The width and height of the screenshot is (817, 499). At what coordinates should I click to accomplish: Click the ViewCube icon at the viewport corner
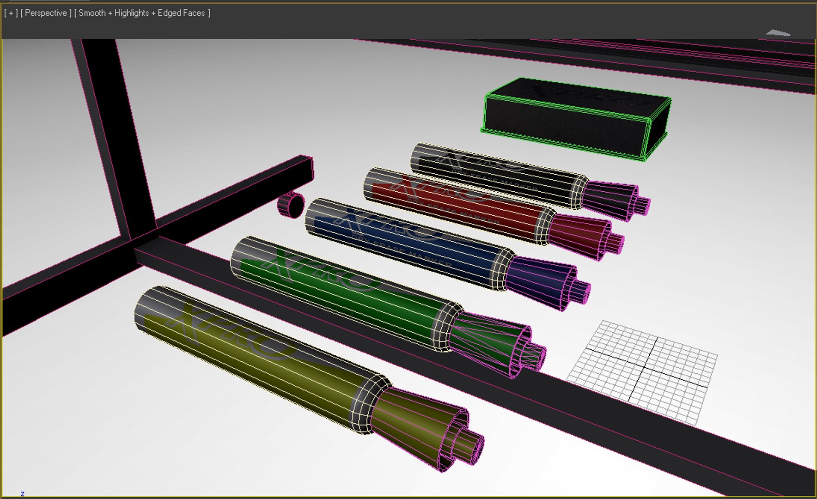click(x=778, y=33)
